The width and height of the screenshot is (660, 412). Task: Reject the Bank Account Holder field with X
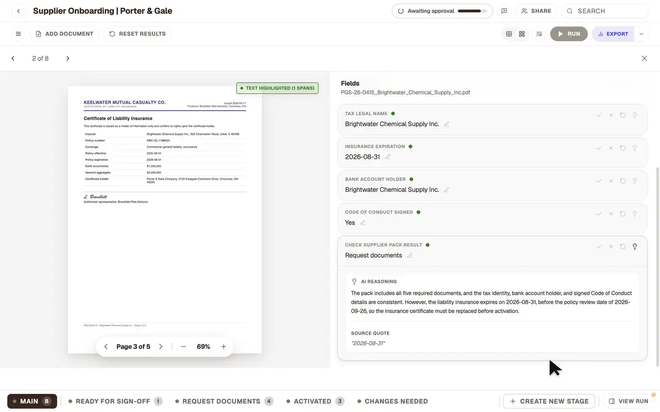[x=610, y=181]
